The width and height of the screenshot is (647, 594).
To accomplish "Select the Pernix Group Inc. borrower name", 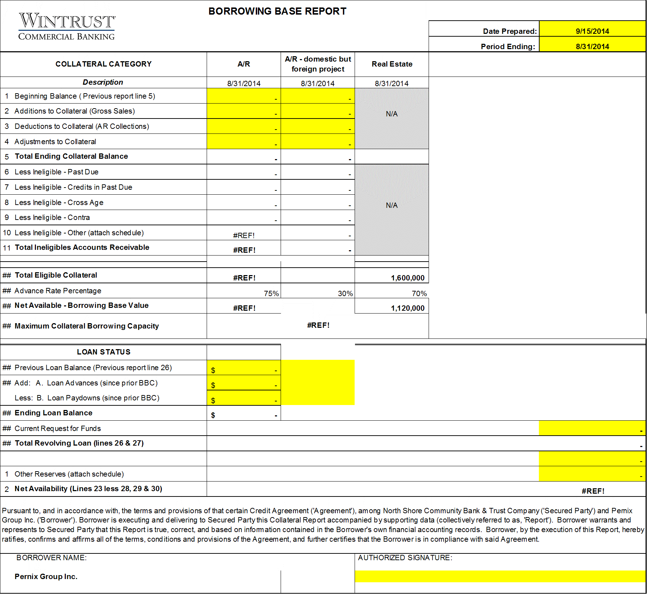I will (x=46, y=577).
